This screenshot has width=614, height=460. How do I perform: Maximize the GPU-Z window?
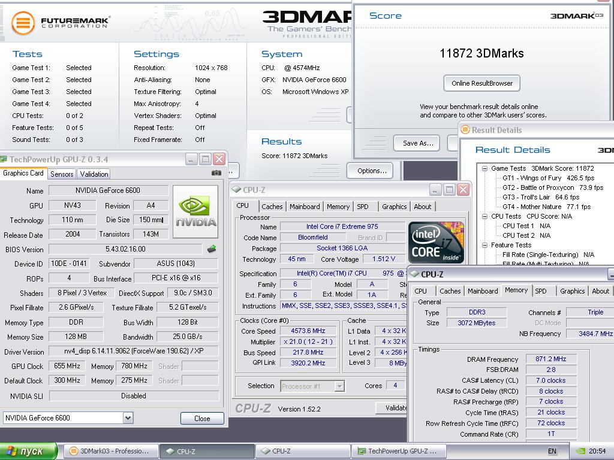[205, 159]
